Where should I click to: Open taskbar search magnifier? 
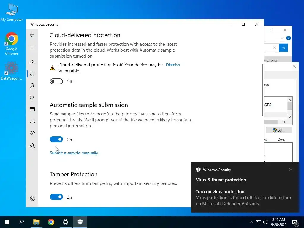coord(21,222)
